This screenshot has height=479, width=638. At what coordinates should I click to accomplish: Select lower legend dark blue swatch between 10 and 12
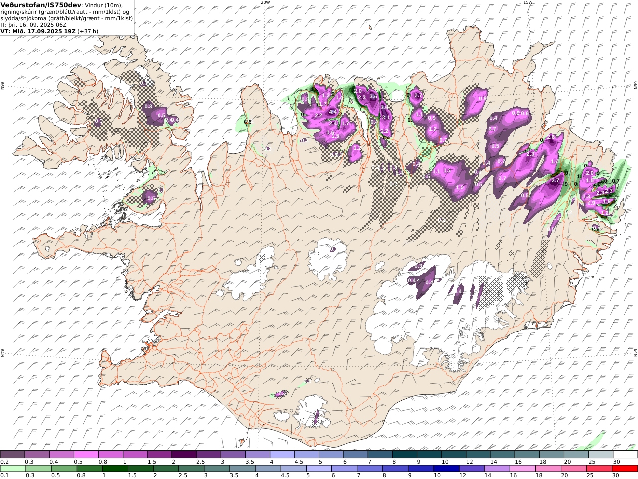(x=447, y=468)
